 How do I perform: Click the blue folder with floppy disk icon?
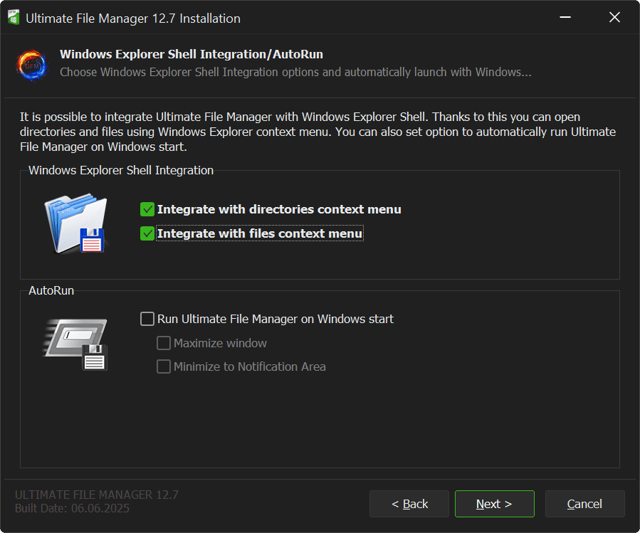75,224
